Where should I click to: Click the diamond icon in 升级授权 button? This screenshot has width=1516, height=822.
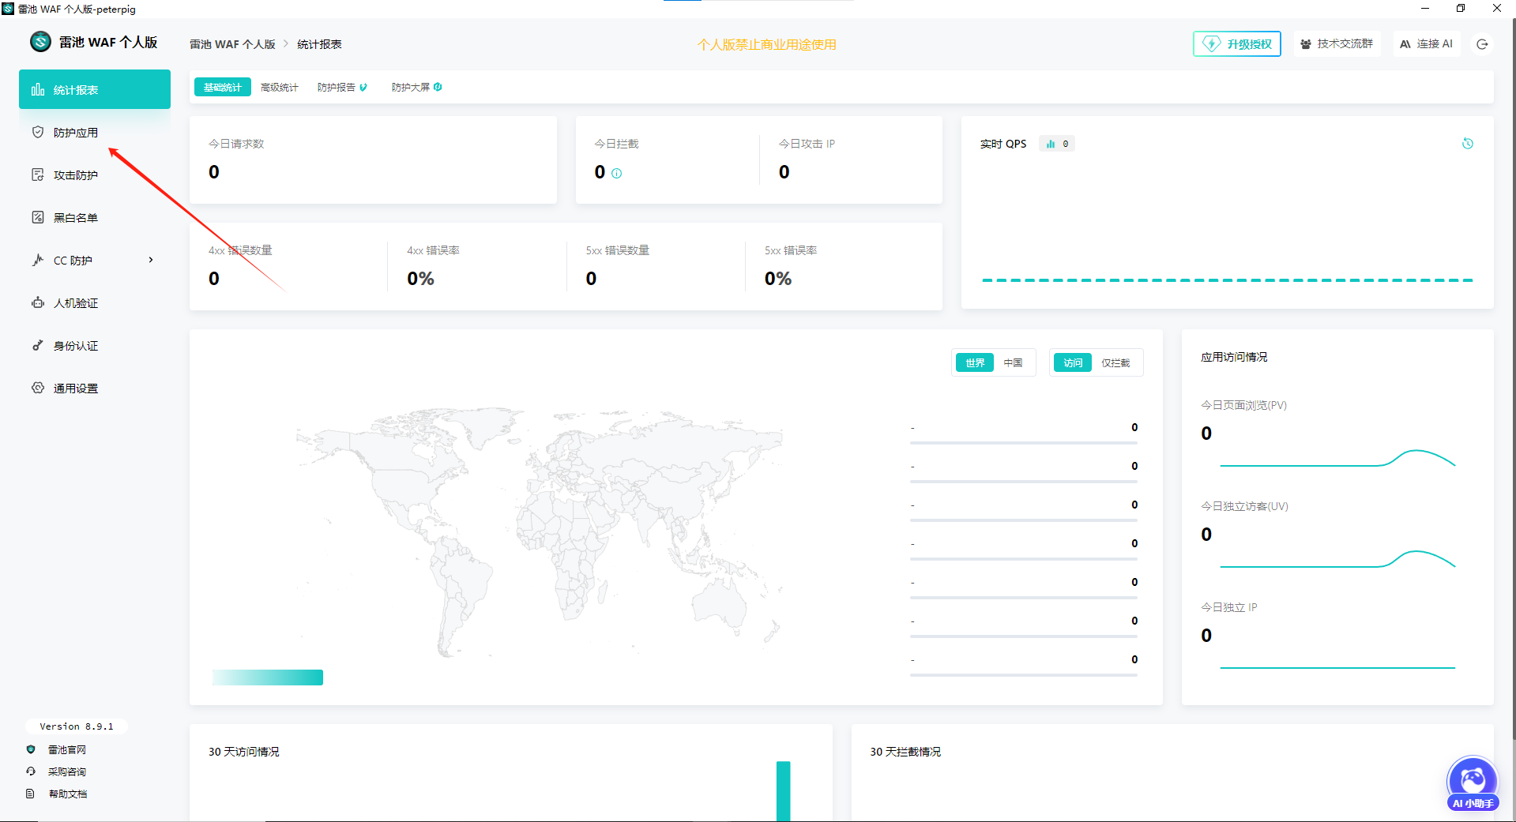pyautogui.click(x=1211, y=44)
